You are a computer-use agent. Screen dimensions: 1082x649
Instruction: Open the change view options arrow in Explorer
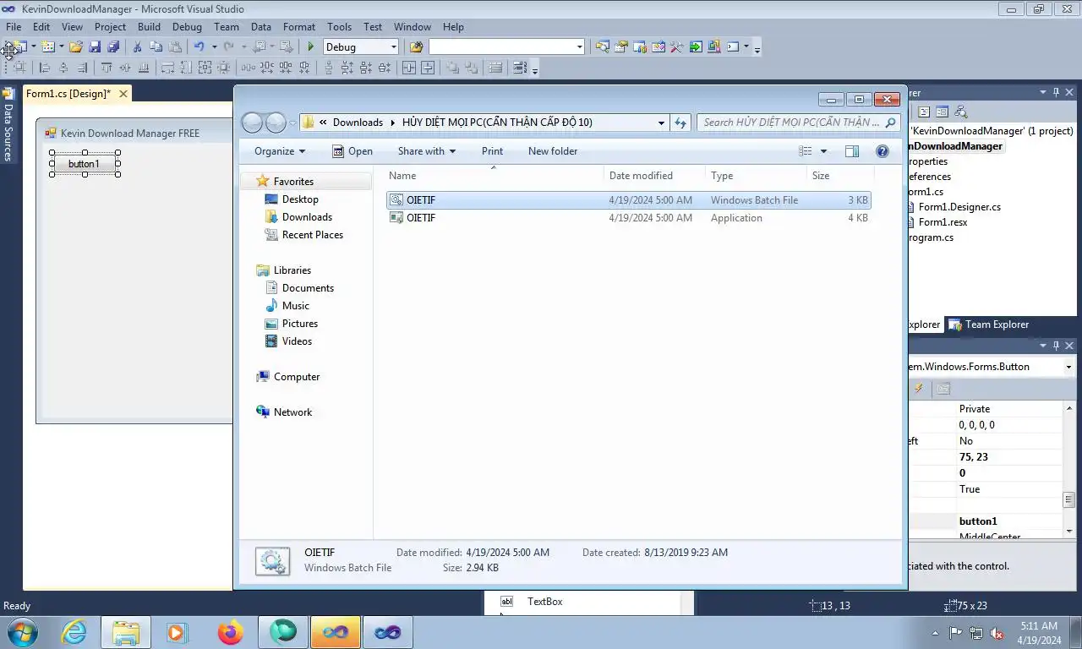coord(823,151)
